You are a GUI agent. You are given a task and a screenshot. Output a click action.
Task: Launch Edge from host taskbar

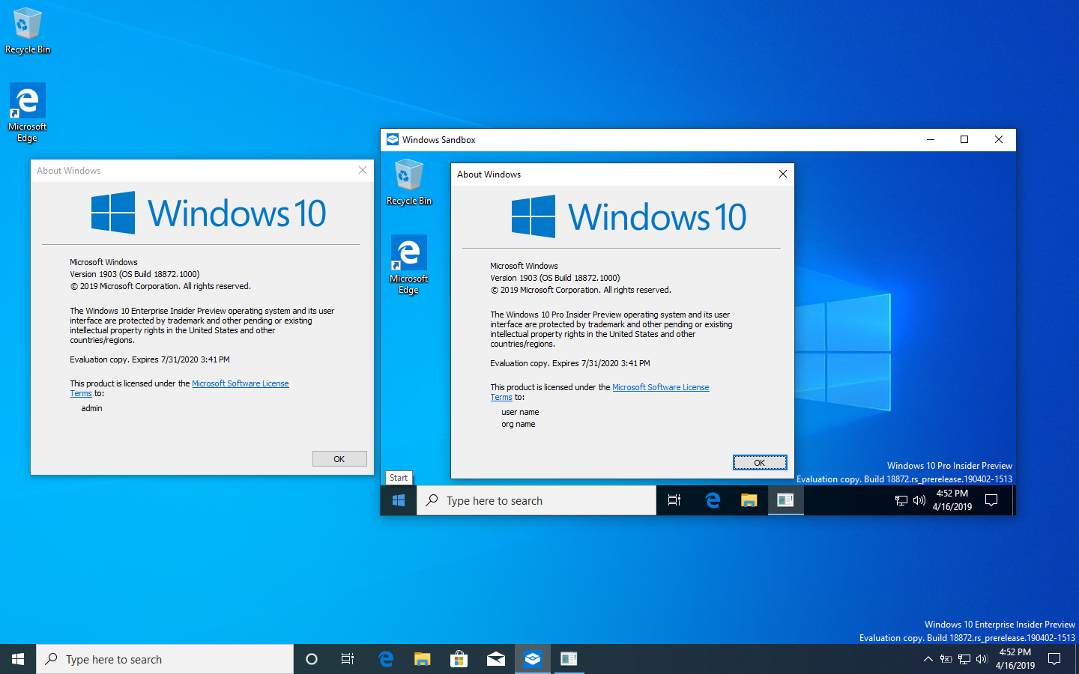point(387,659)
